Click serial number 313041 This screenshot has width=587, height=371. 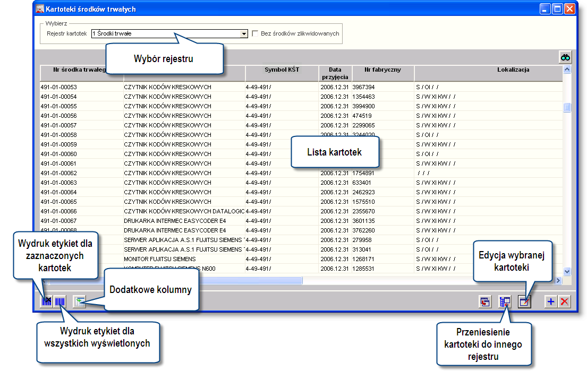(362, 249)
